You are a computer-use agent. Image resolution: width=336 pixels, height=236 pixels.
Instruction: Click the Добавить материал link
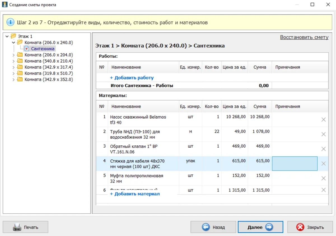click(135, 194)
